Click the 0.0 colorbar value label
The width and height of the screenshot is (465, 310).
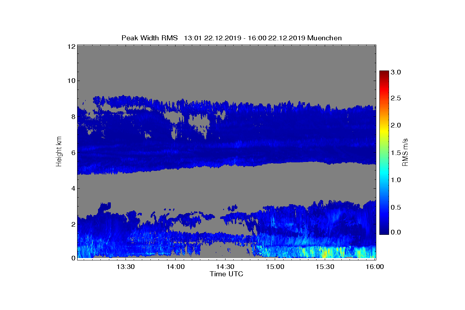395,232
